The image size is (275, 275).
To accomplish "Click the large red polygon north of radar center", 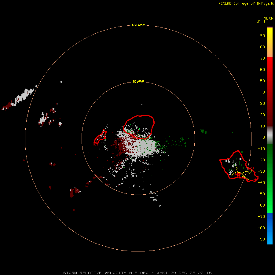I will (139, 127).
